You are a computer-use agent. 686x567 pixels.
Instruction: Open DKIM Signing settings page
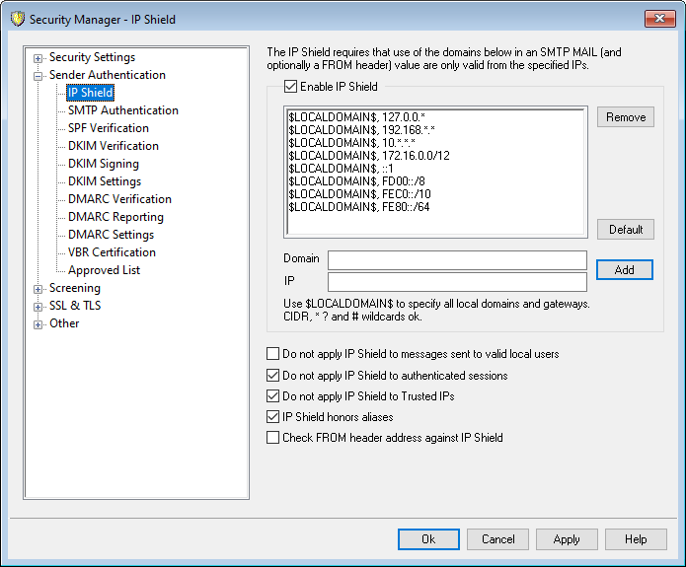coord(103,164)
